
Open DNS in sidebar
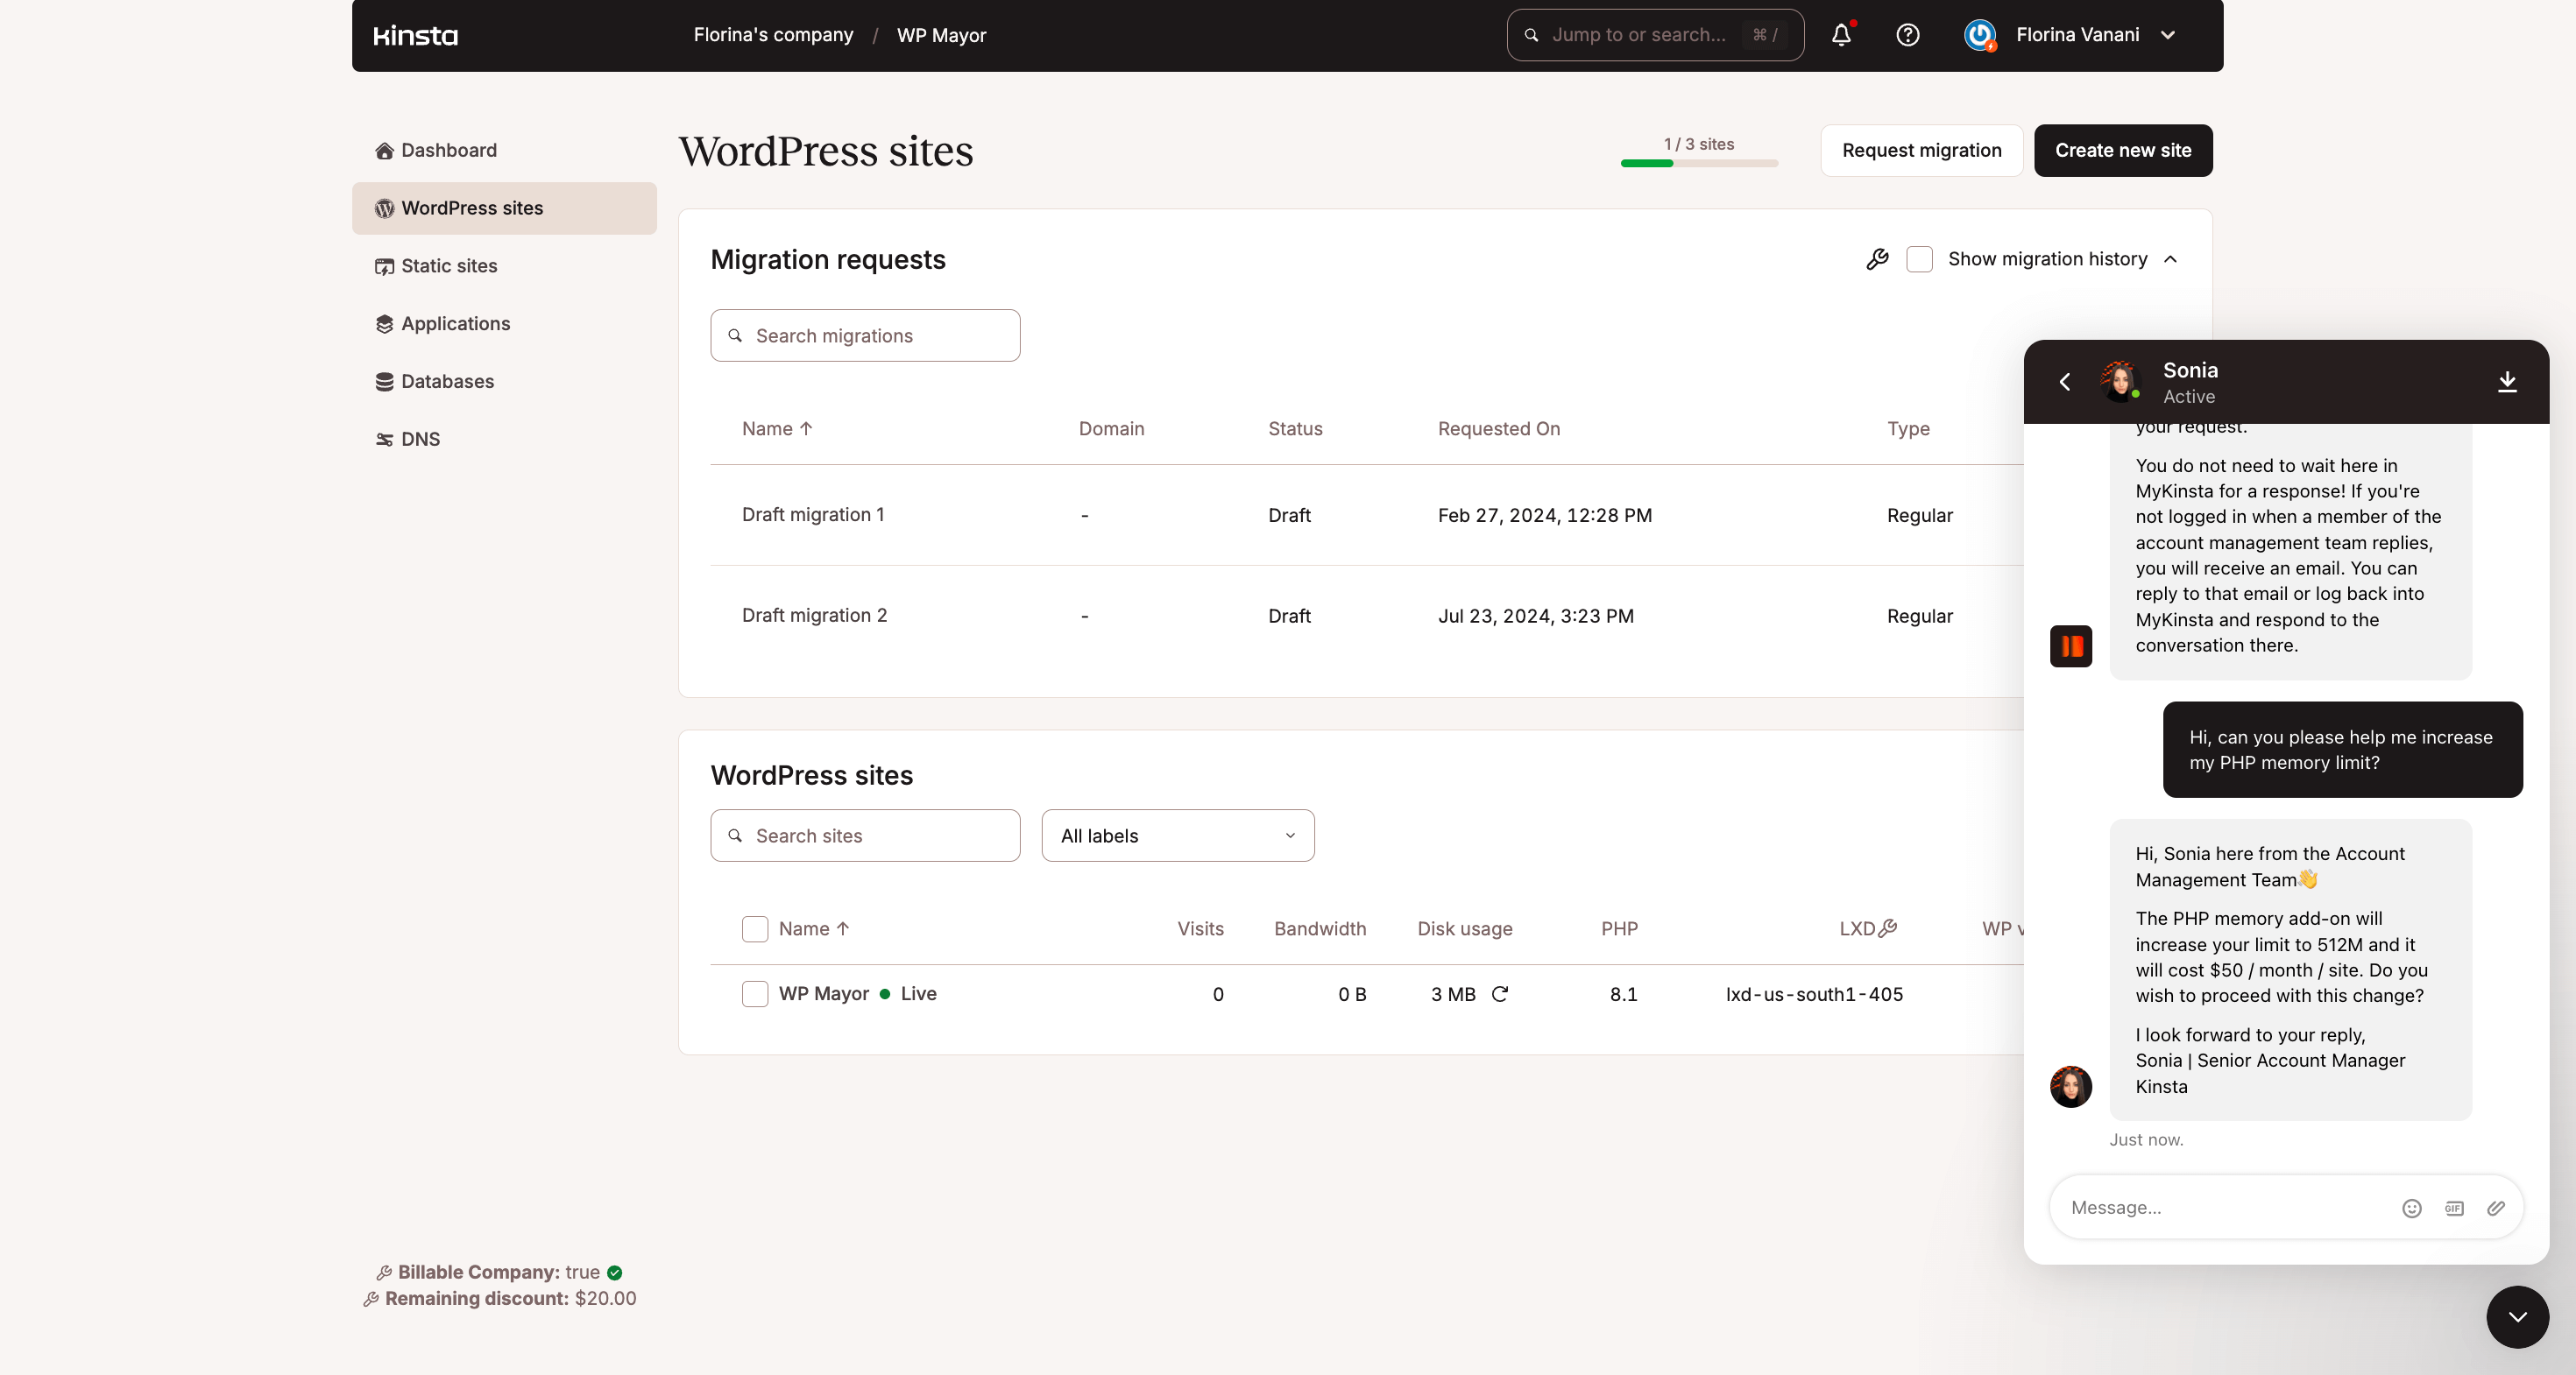pyautogui.click(x=504, y=440)
